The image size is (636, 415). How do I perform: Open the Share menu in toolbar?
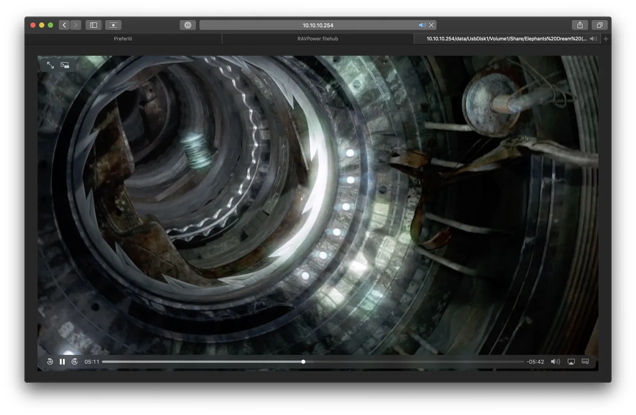point(580,25)
